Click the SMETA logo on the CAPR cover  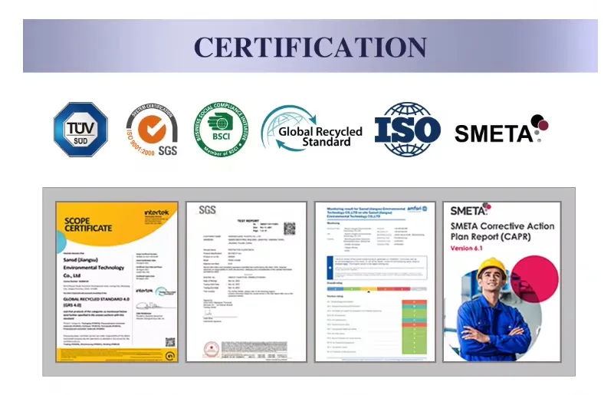coord(471,209)
